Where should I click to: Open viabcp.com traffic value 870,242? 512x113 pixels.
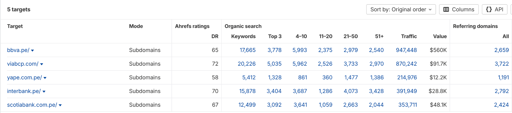point(406,64)
